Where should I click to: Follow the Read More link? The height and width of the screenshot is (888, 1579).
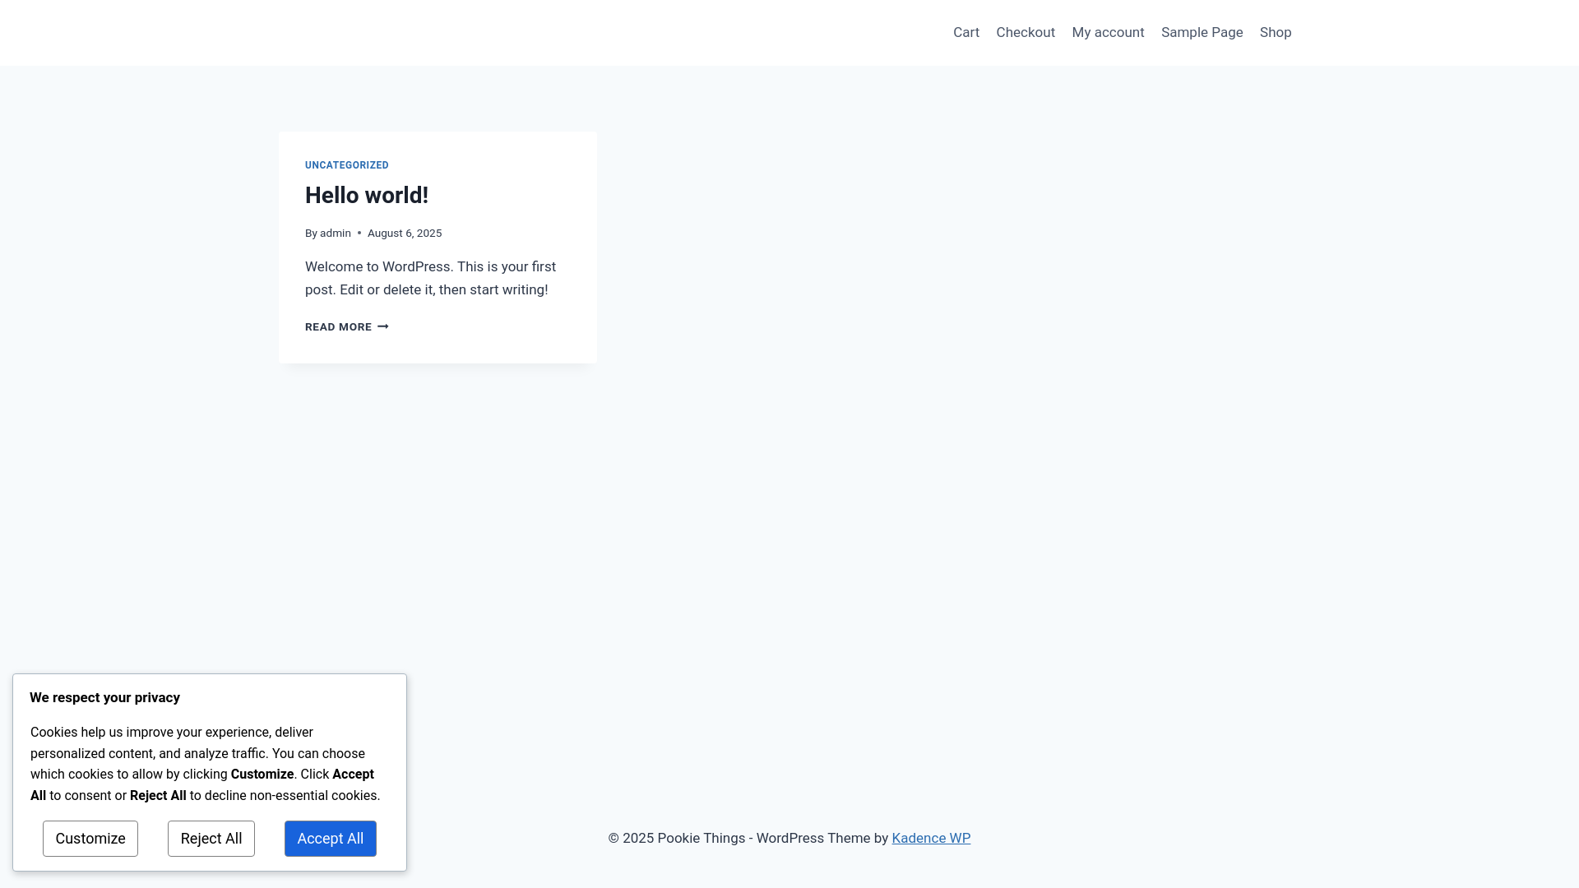[x=347, y=327]
